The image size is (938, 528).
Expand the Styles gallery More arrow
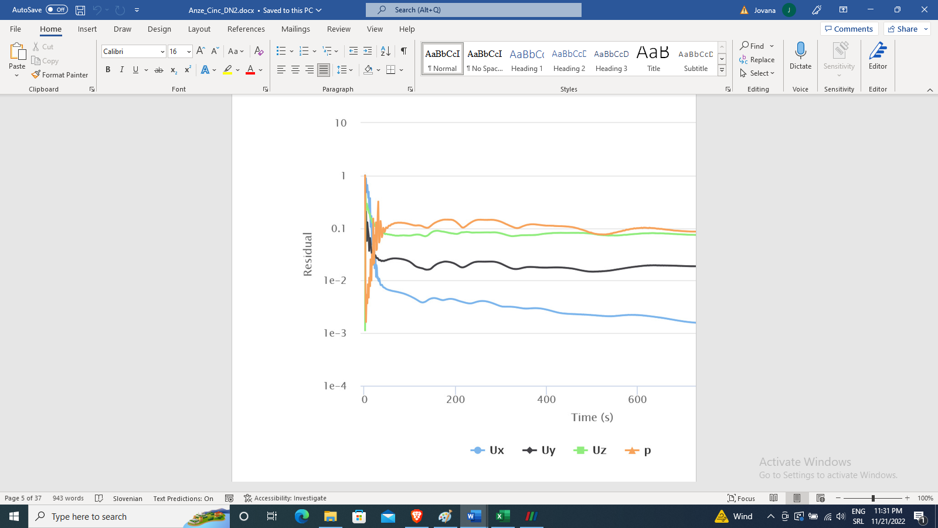coord(722,70)
